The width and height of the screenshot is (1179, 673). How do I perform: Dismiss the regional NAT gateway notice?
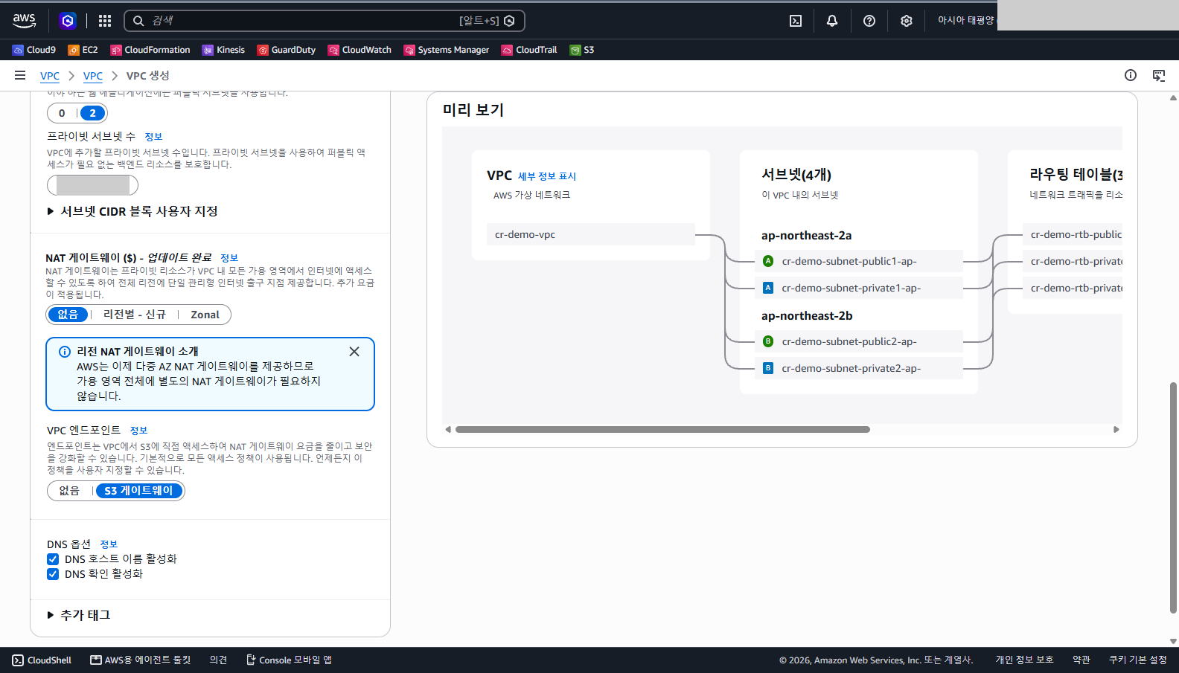tap(354, 352)
